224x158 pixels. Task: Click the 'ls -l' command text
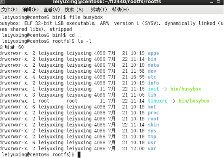[x=85, y=41]
